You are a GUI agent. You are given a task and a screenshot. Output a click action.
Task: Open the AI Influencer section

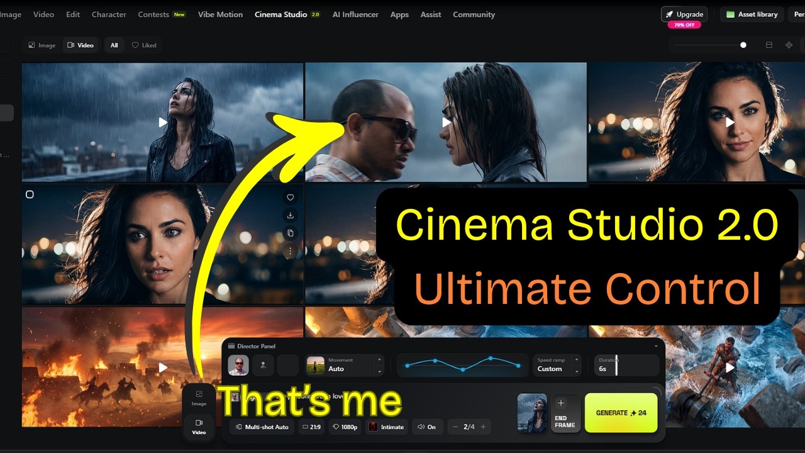(x=355, y=14)
